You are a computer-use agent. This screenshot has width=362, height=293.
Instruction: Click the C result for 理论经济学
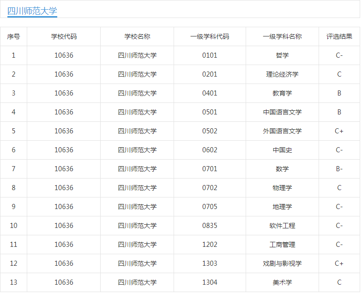pos(339,74)
